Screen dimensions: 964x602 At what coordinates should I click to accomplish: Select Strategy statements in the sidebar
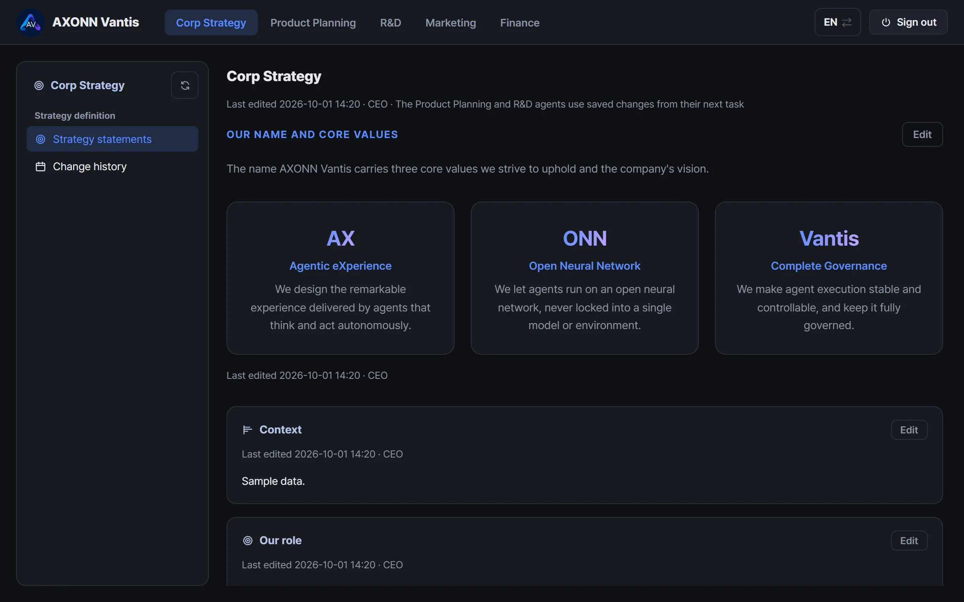112,139
